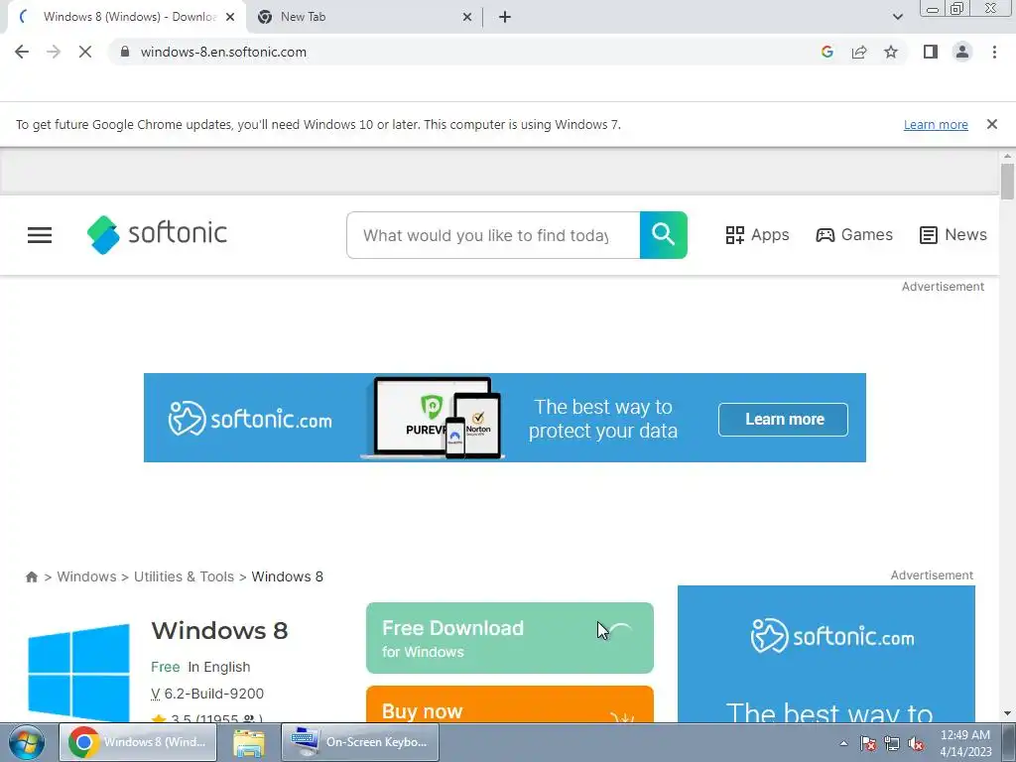
Task: Open the Learn more link about Chrome updates
Action: (x=936, y=124)
